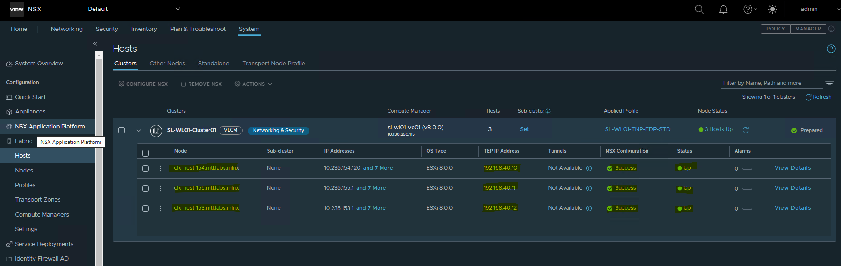841x266 pixels.
Task: Check the clx-host-155 row checkbox
Action: click(x=145, y=188)
